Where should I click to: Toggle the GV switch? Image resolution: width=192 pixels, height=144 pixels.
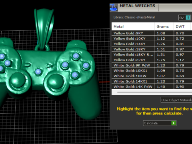click(x=185, y=18)
